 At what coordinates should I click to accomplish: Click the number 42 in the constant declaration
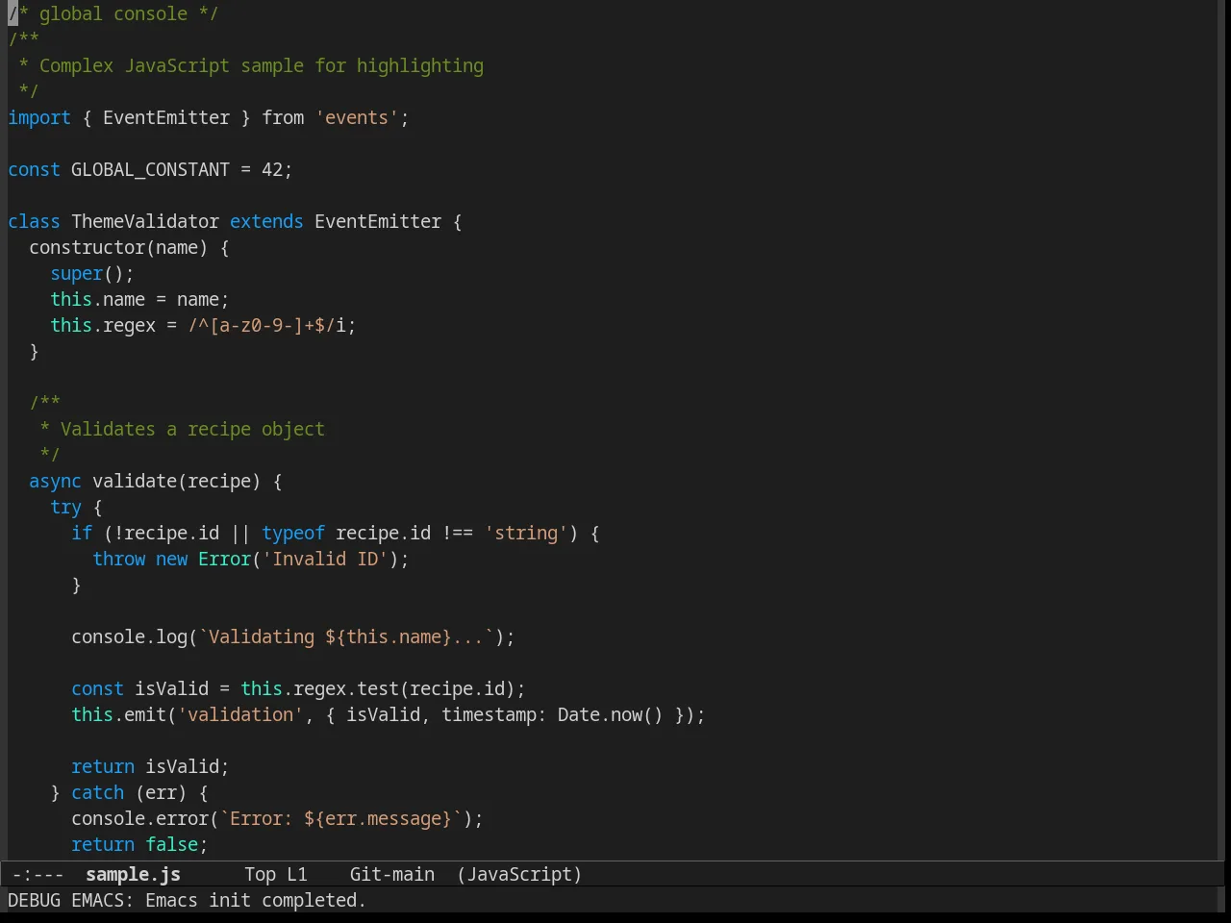(272, 169)
